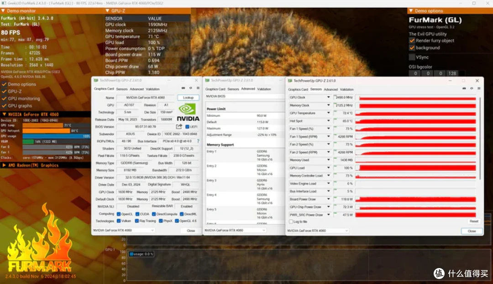Screen dimensions: 493x284
Task: Collapse NVIDIA GeForce RTX 4060 monitoring section
Action: coord(4,114)
